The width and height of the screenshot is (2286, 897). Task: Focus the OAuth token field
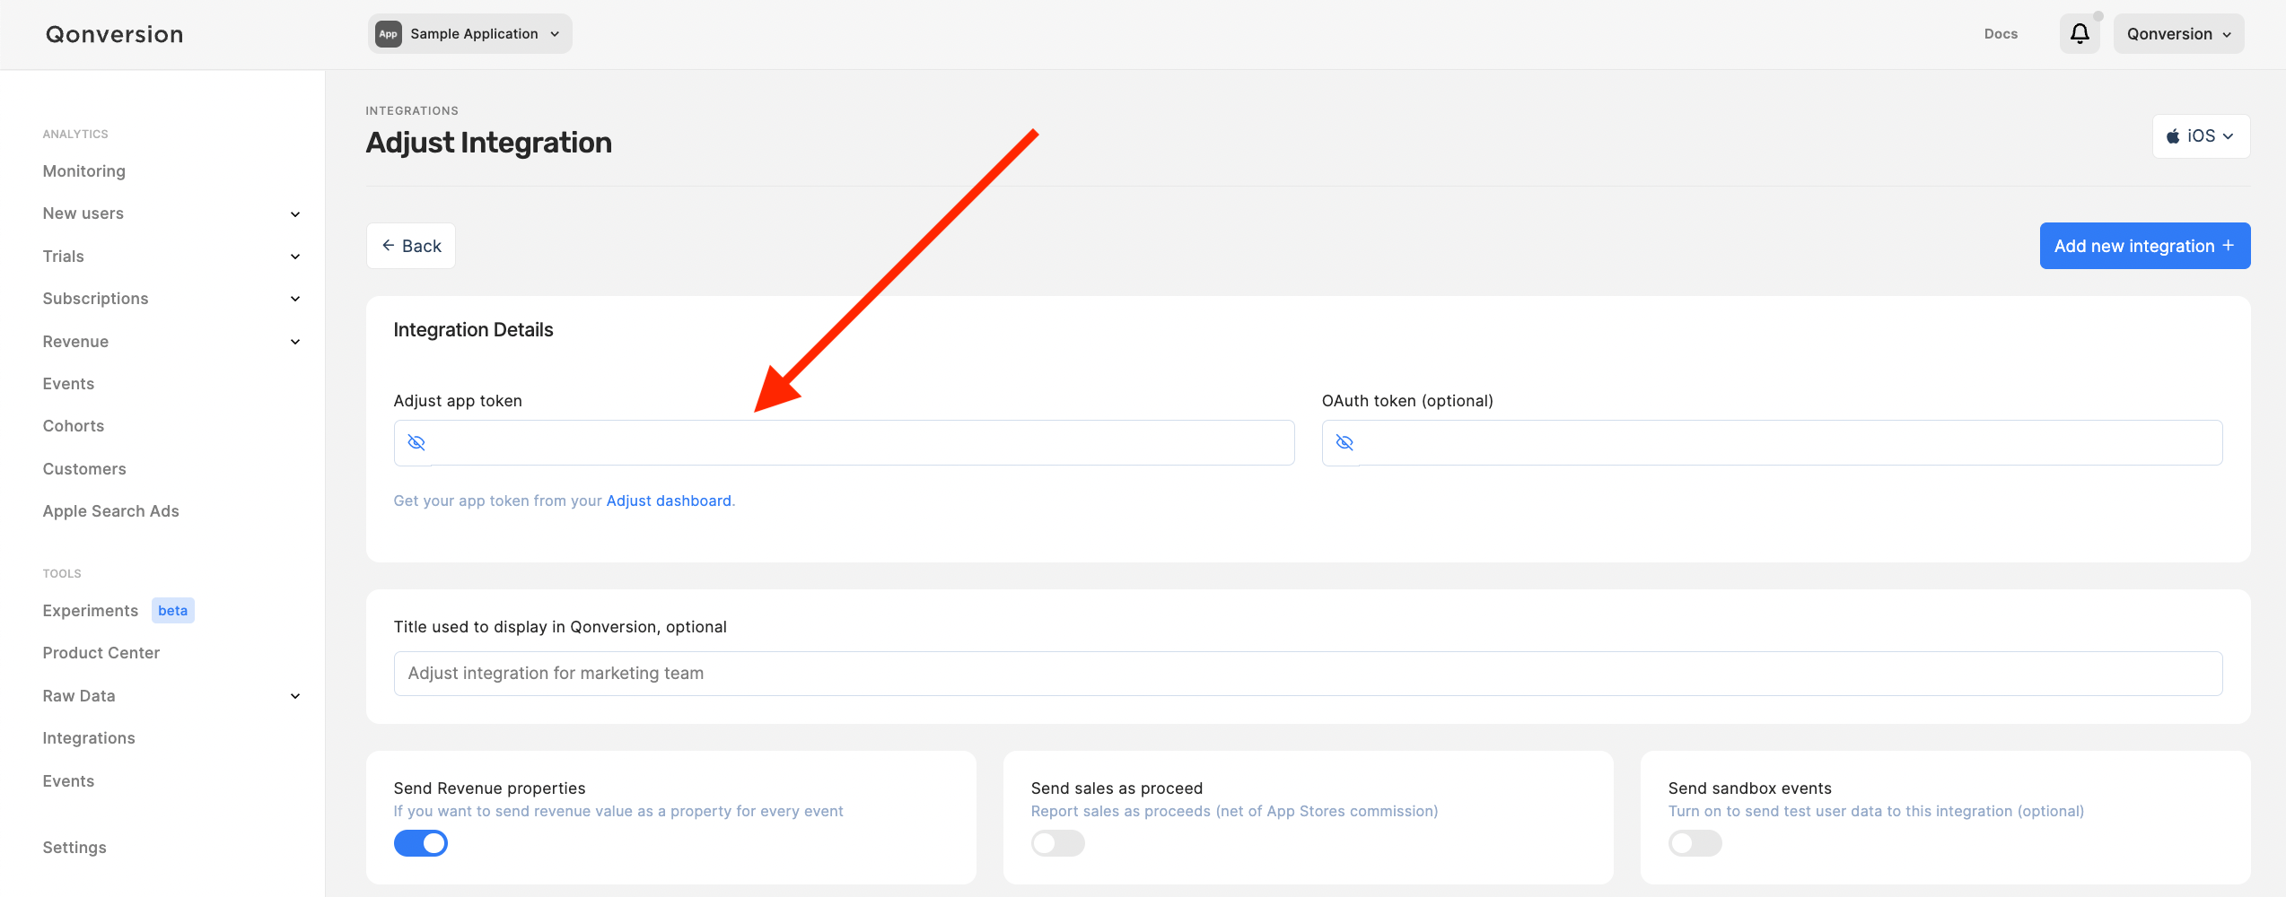pyautogui.click(x=1772, y=442)
